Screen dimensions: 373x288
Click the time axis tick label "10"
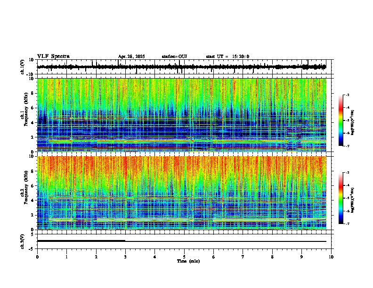(331, 257)
